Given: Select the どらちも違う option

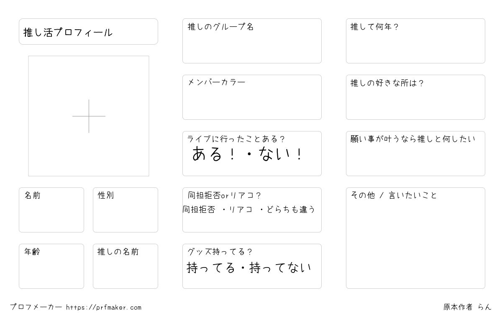Looking at the screenshot, I should point(291,210).
